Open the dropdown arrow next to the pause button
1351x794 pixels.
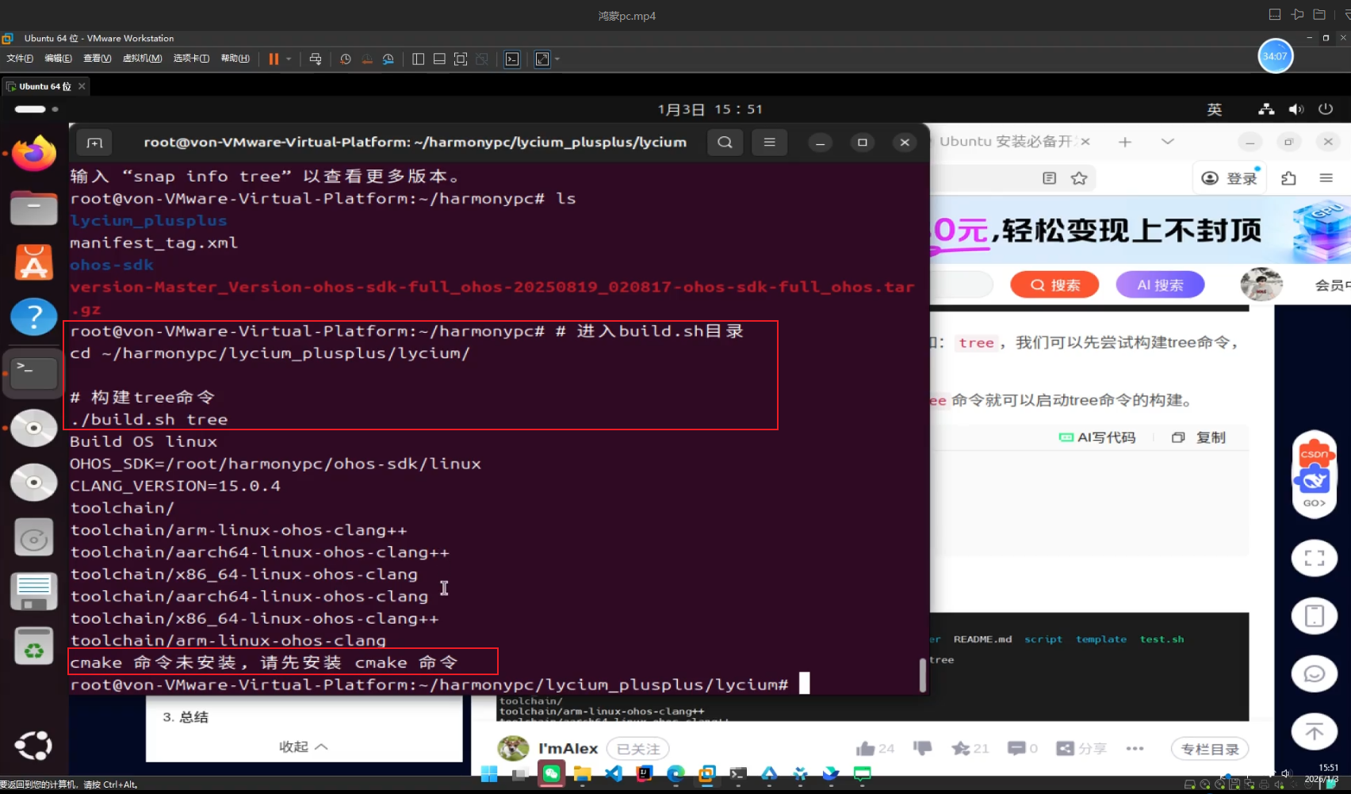(x=288, y=59)
